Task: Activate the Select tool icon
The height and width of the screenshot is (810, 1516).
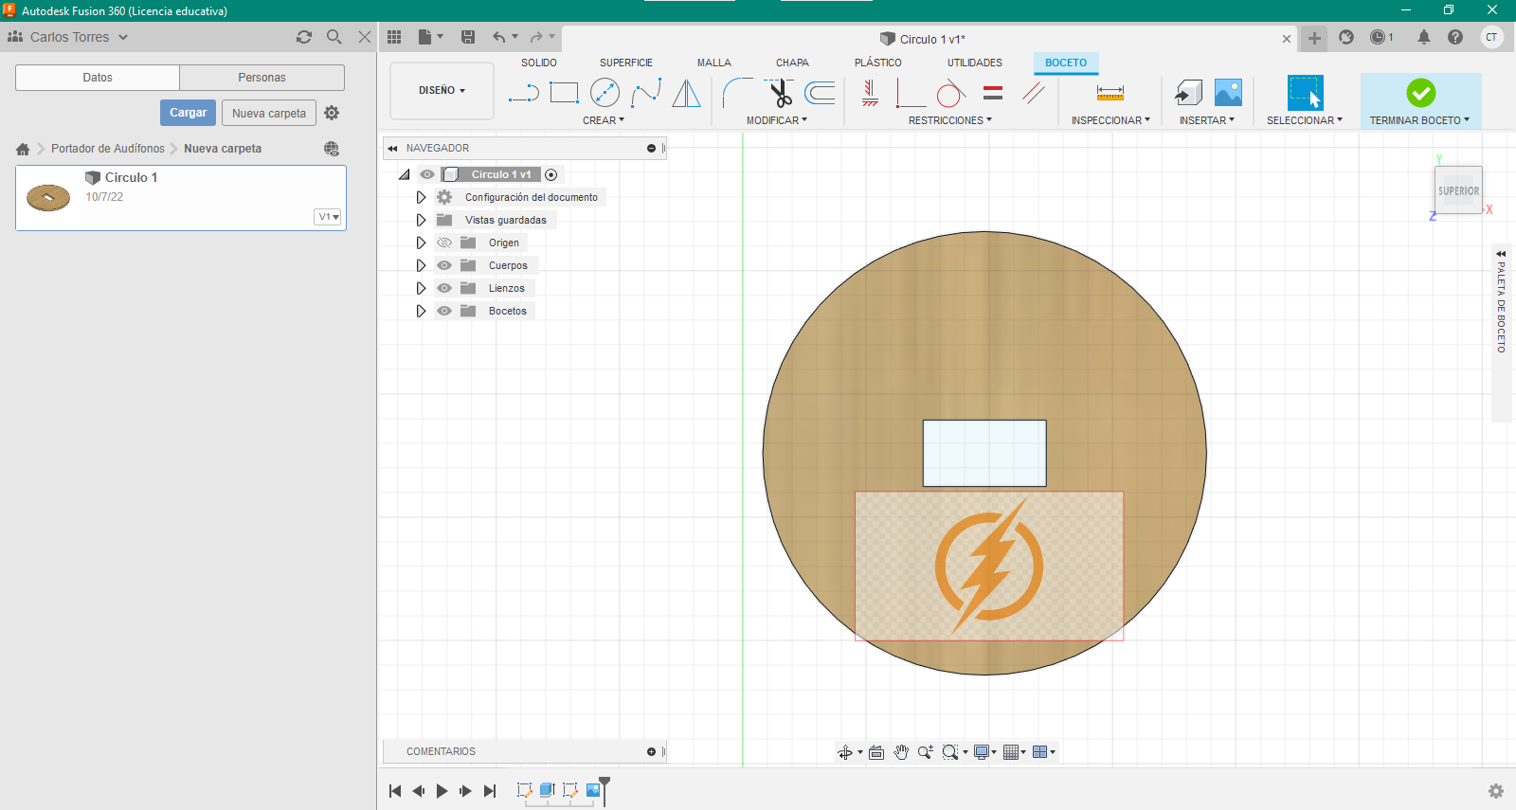Action: click(x=1305, y=93)
